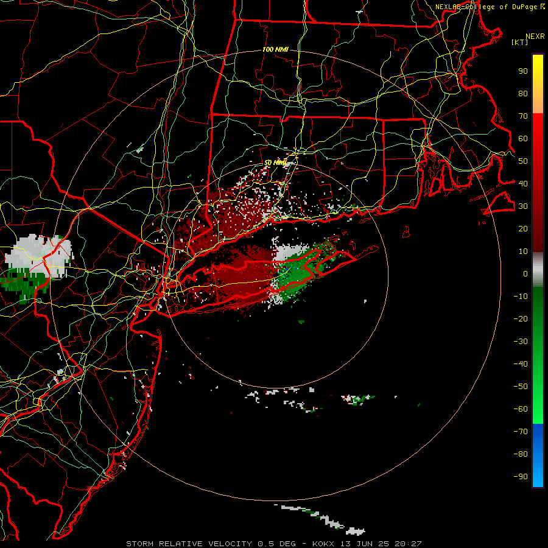
Task: Pick the 50 tick label on the legend
Action: pos(523,161)
